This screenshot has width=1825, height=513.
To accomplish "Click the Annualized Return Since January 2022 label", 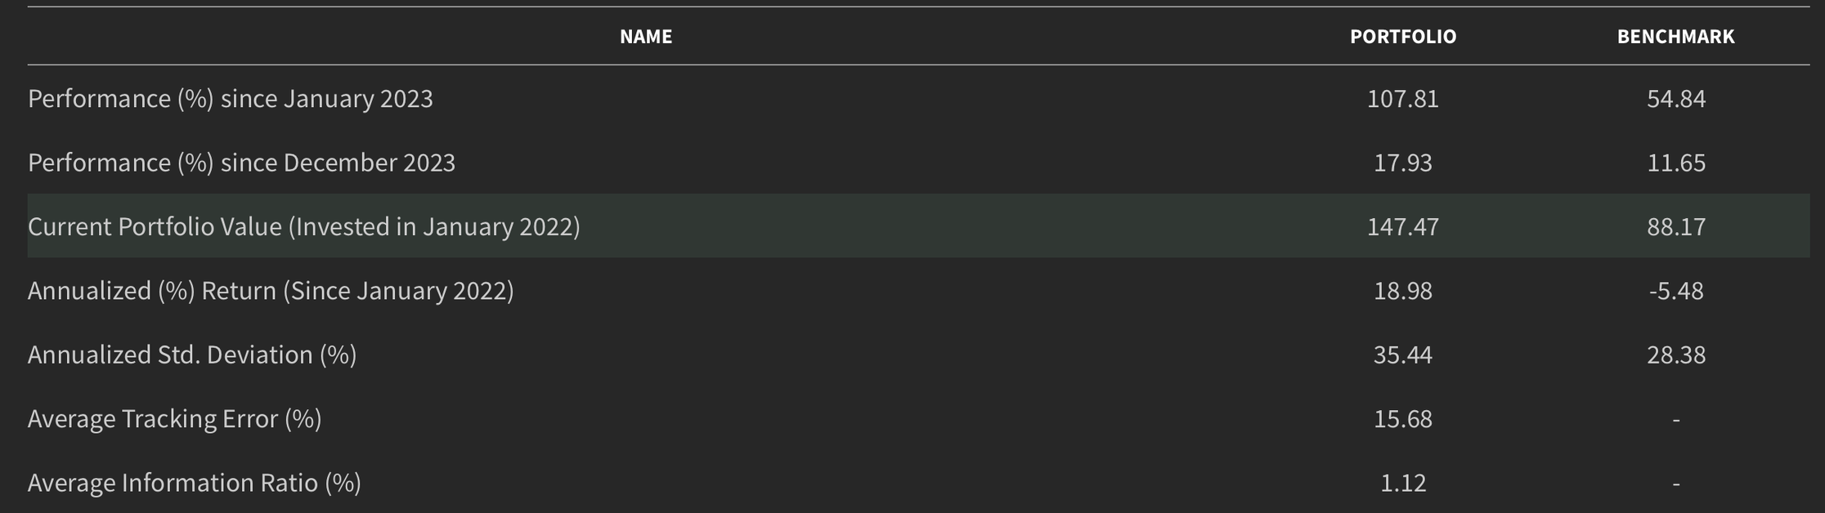I will tap(271, 291).
